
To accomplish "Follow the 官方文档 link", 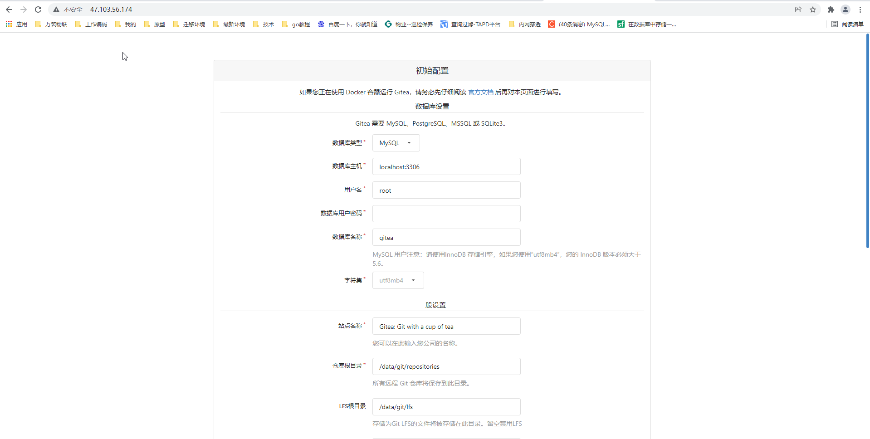I will pos(481,92).
